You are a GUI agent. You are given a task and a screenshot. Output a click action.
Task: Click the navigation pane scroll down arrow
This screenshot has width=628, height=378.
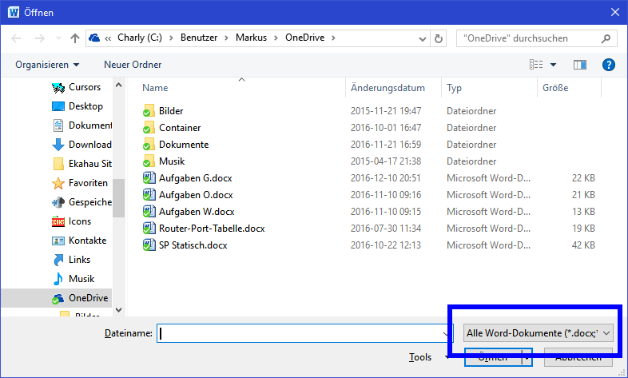118,309
